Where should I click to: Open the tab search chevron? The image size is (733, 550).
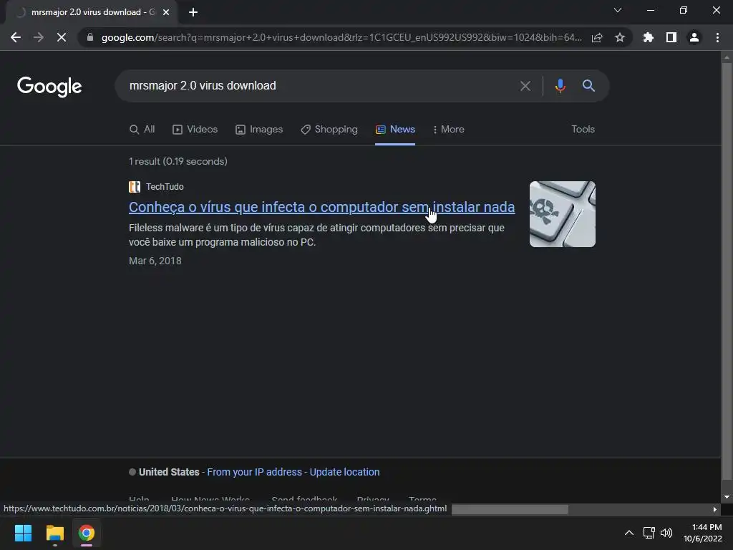618,10
